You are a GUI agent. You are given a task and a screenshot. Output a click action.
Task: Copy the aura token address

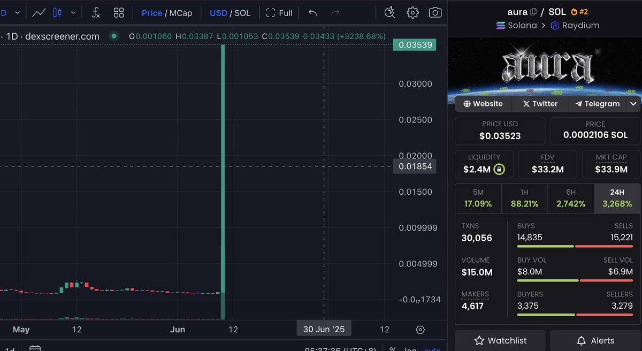click(x=533, y=12)
